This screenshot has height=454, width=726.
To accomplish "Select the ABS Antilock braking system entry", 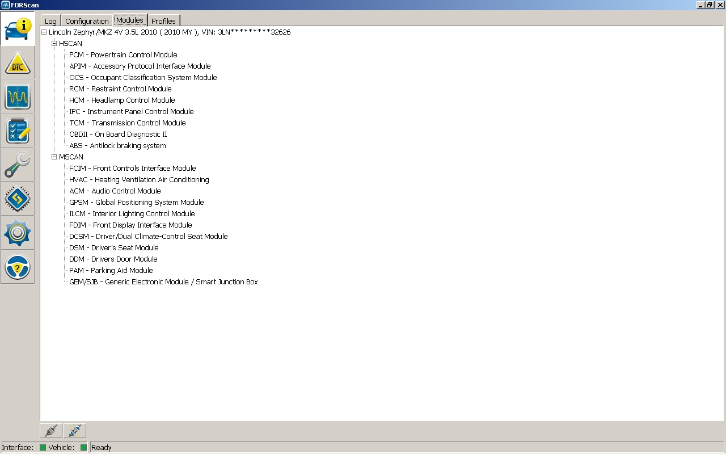I will click(x=117, y=145).
